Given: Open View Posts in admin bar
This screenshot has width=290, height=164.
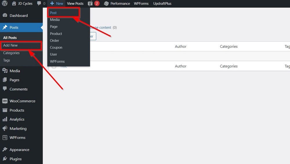Looking at the screenshot, I should 75,3.
